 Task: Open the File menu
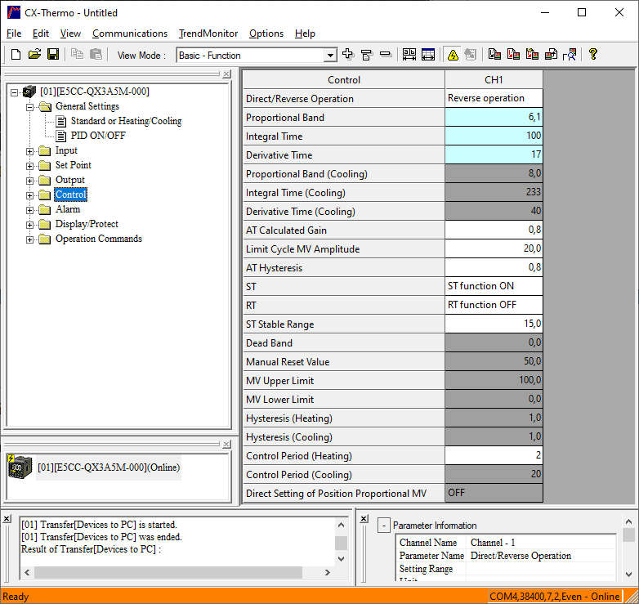pyautogui.click(x=14, y=34)
